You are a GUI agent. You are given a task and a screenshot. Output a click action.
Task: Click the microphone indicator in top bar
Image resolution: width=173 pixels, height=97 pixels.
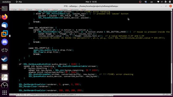click(x=166, y=2)
